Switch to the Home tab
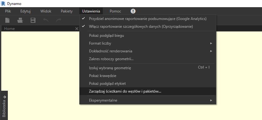Image resolution: width=262 pixels, height=120 pixels. (x=9, y=29)
